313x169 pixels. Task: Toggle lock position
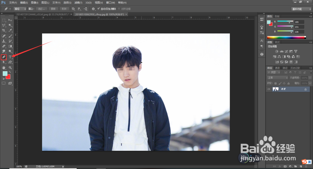pos(284,83)
